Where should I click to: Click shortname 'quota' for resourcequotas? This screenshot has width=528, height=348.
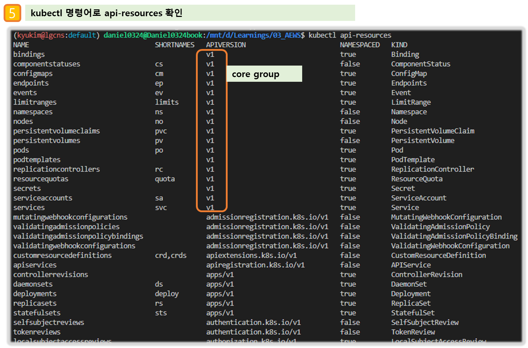pyautogui.click(x=165, y=179)
